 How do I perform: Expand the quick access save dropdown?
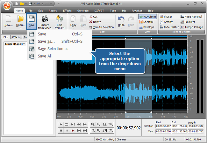(x=34, y=4)
